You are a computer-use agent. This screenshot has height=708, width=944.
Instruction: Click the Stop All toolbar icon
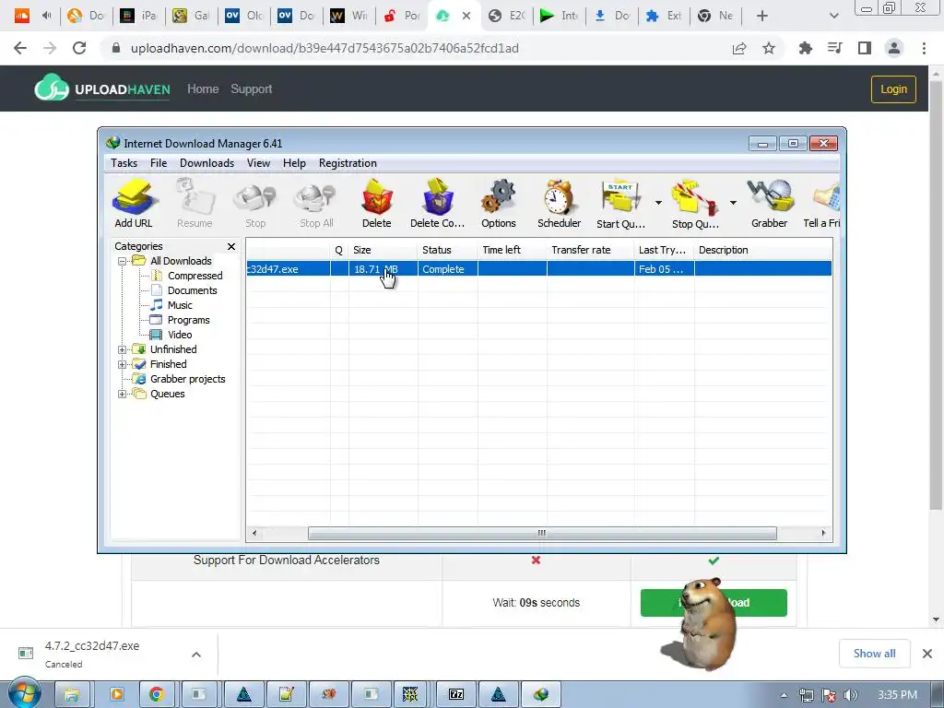(316, 202)
